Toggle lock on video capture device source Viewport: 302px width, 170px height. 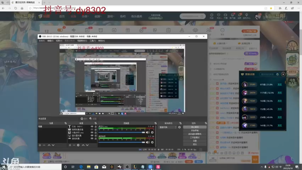click(x=96, y=130)
